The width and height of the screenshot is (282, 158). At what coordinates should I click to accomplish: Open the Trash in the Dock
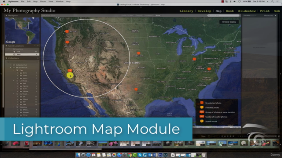pos(204,155)
